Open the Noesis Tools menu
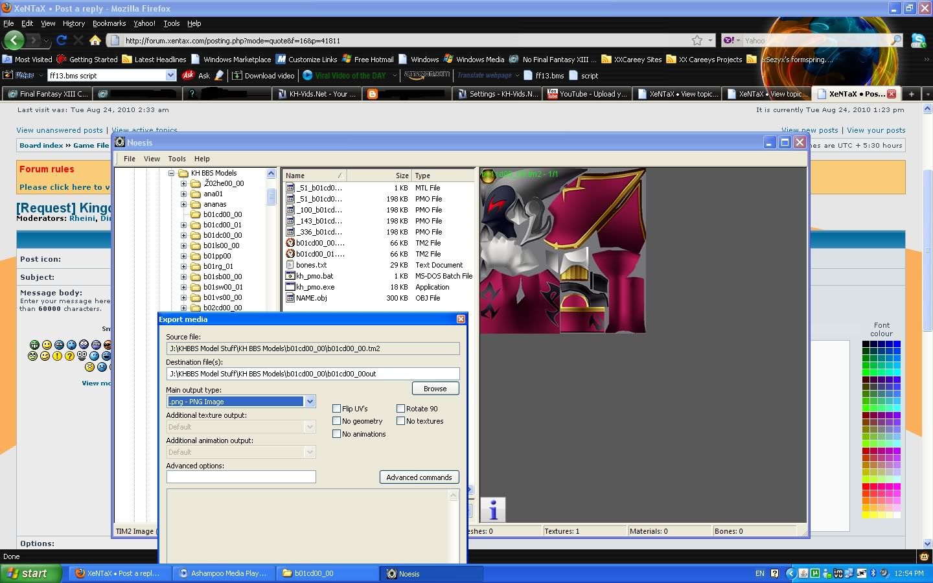This screenshot has height=583, width=933. [177, 159]
